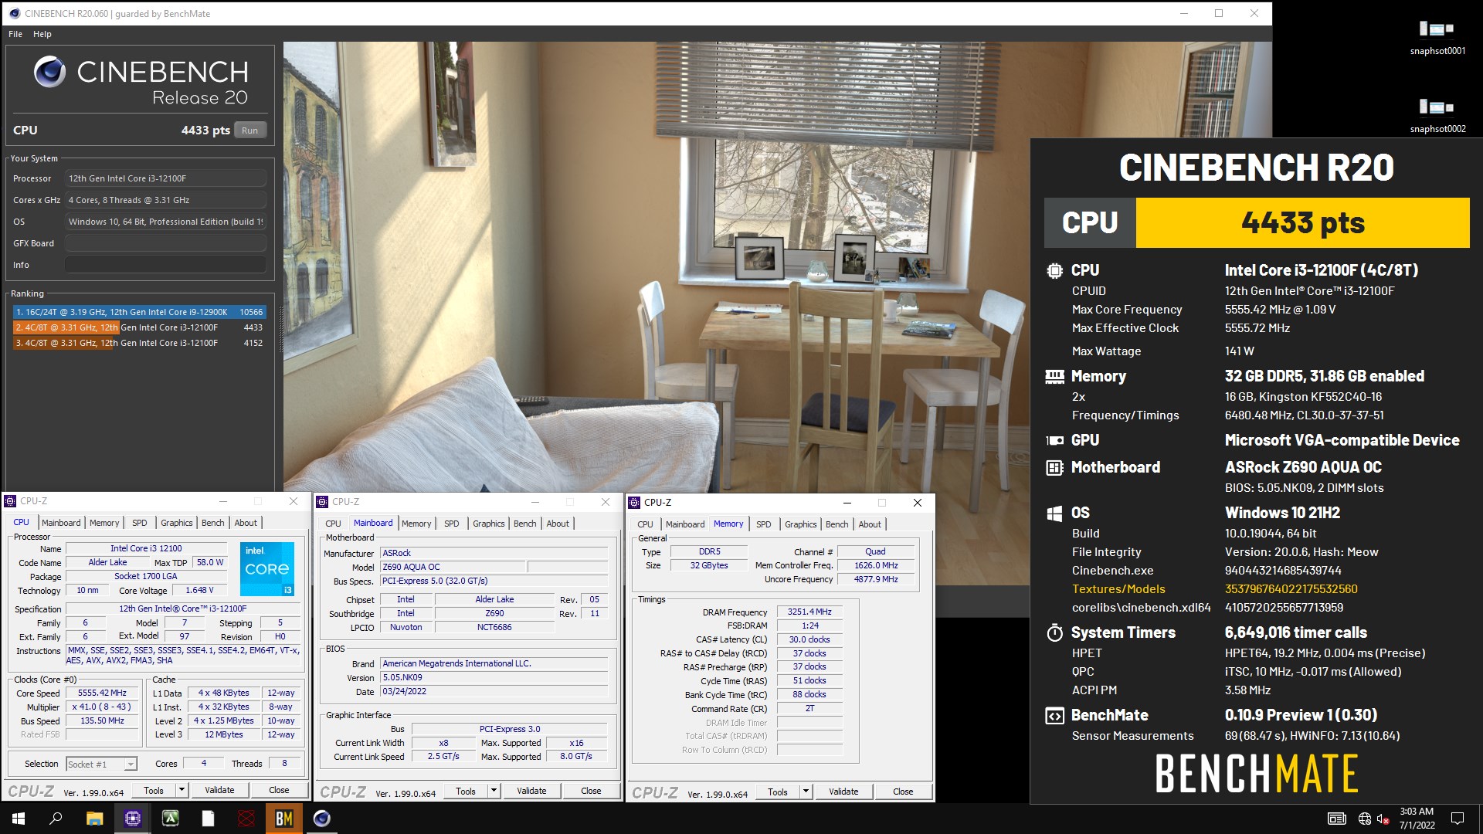Open About tab in Memory CPU-Z window

point(870,524)
